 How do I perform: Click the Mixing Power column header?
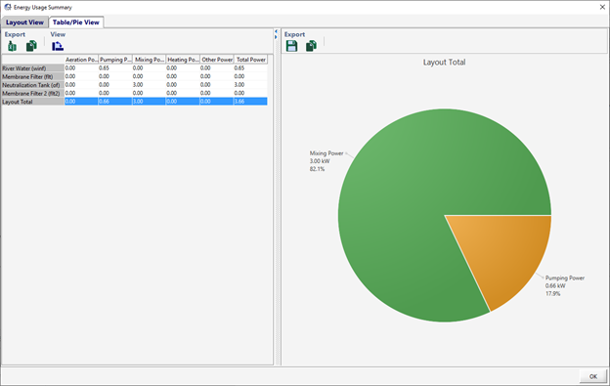pyautogui.click(x=149, y=60)
